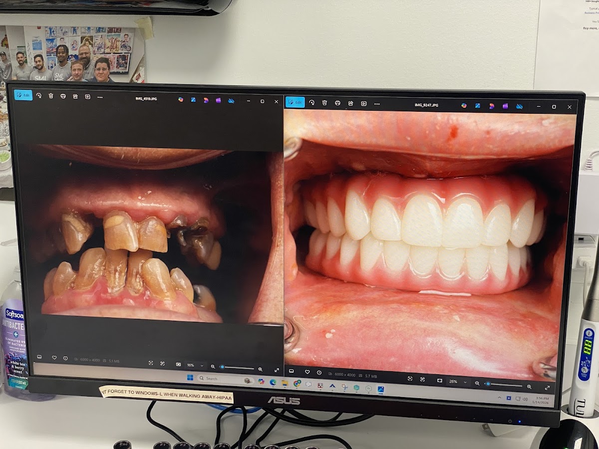Click the taskbar Search box
Image resolution: width=599 pixels, height=449 pixels.
(226, 380)
